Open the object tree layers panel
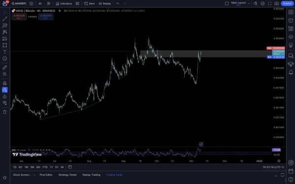Image resolution: width=295 pixels, height=184 pixels. [x=291, y=37]
